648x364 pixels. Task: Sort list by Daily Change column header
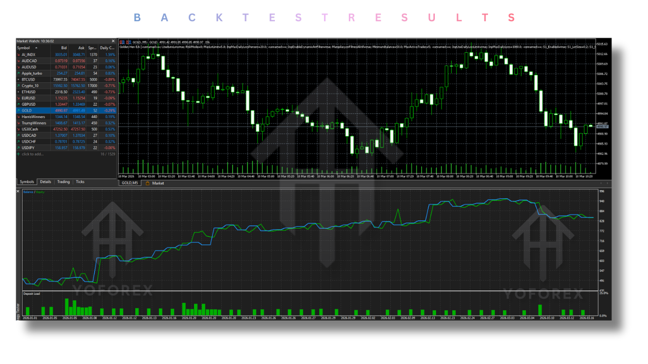coord(107,48)
